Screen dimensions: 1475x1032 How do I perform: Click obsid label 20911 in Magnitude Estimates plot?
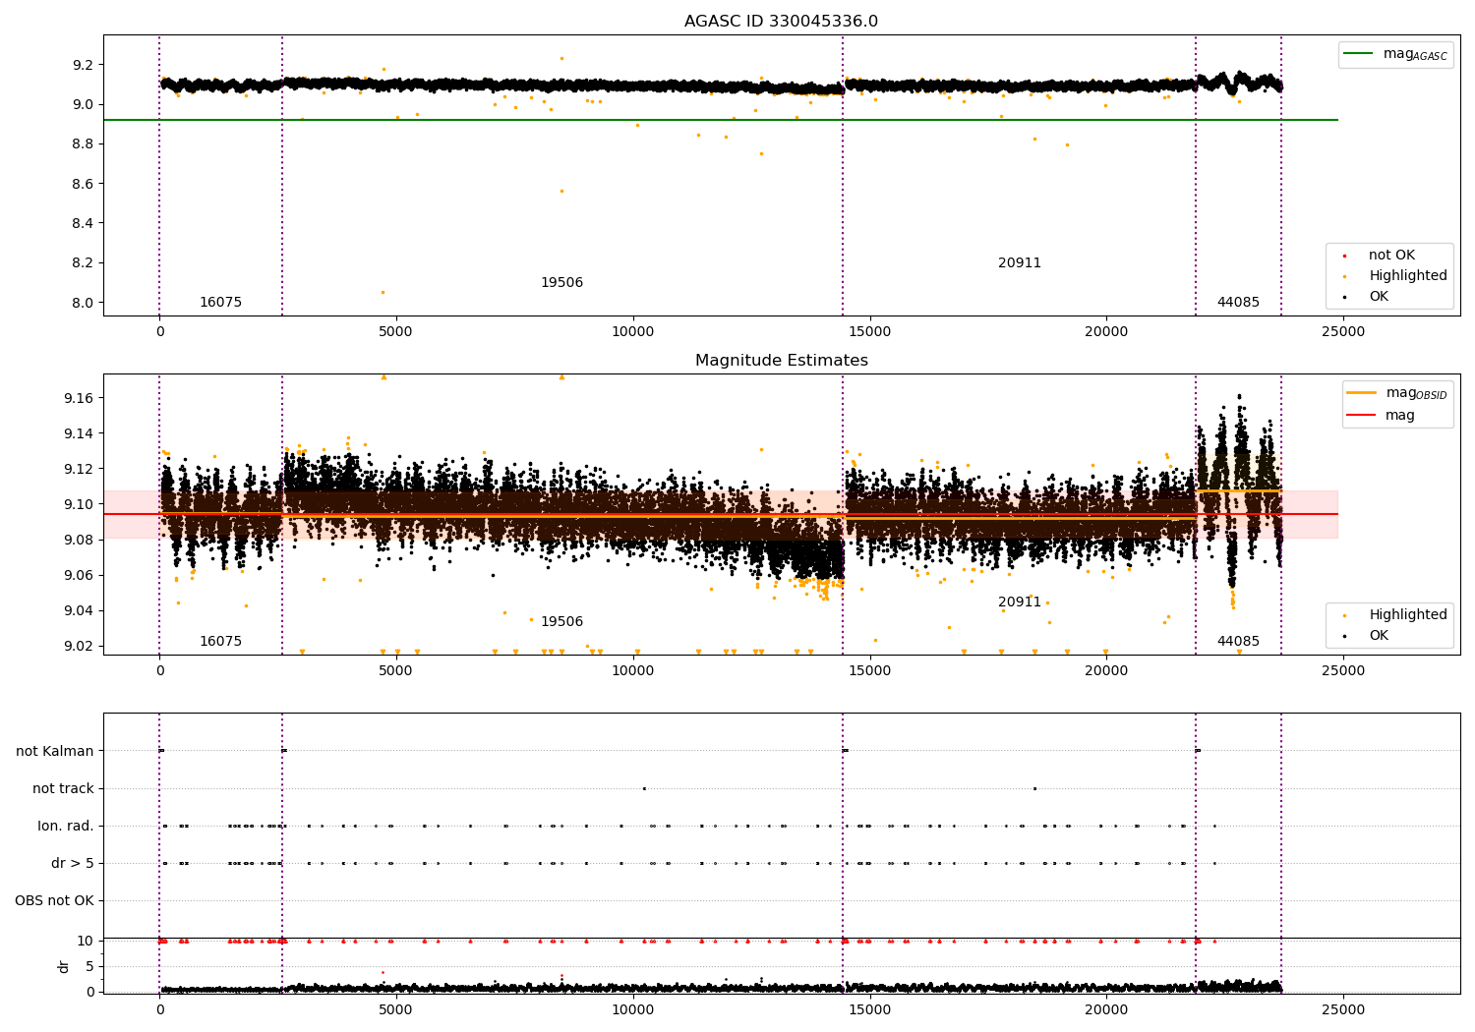pos(1020,602)
